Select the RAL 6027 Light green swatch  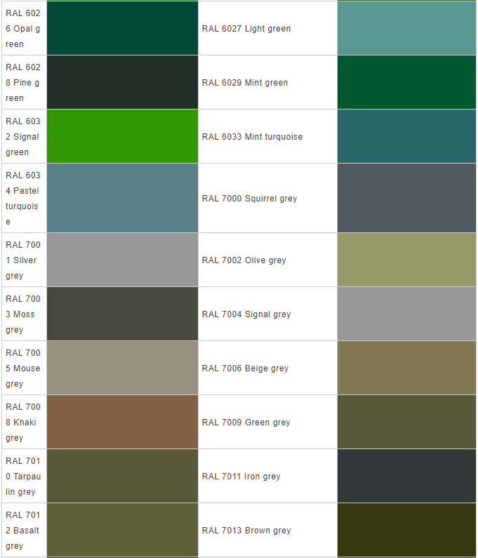406,28
